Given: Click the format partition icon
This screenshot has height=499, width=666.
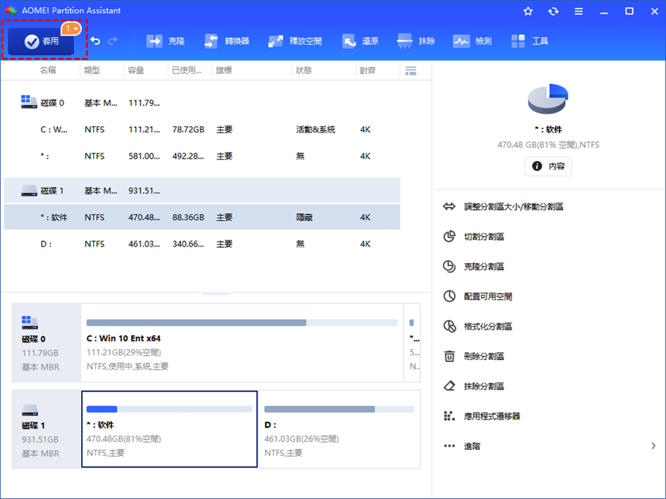Looking at the screenshot, I should pyautogui.click(x=450, y=327).
